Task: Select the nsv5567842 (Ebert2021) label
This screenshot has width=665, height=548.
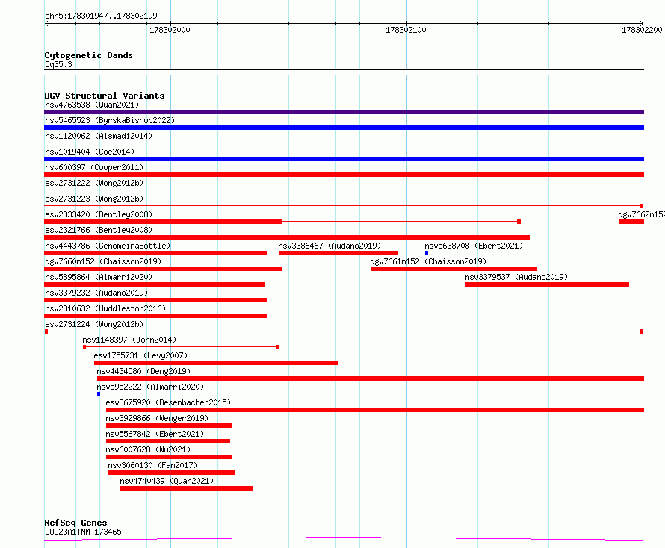Action: 155,434
